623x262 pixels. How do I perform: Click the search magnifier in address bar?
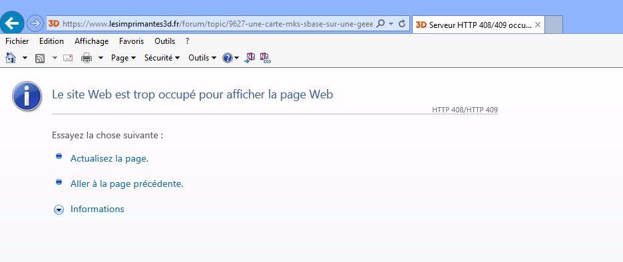tap(380, 24)
